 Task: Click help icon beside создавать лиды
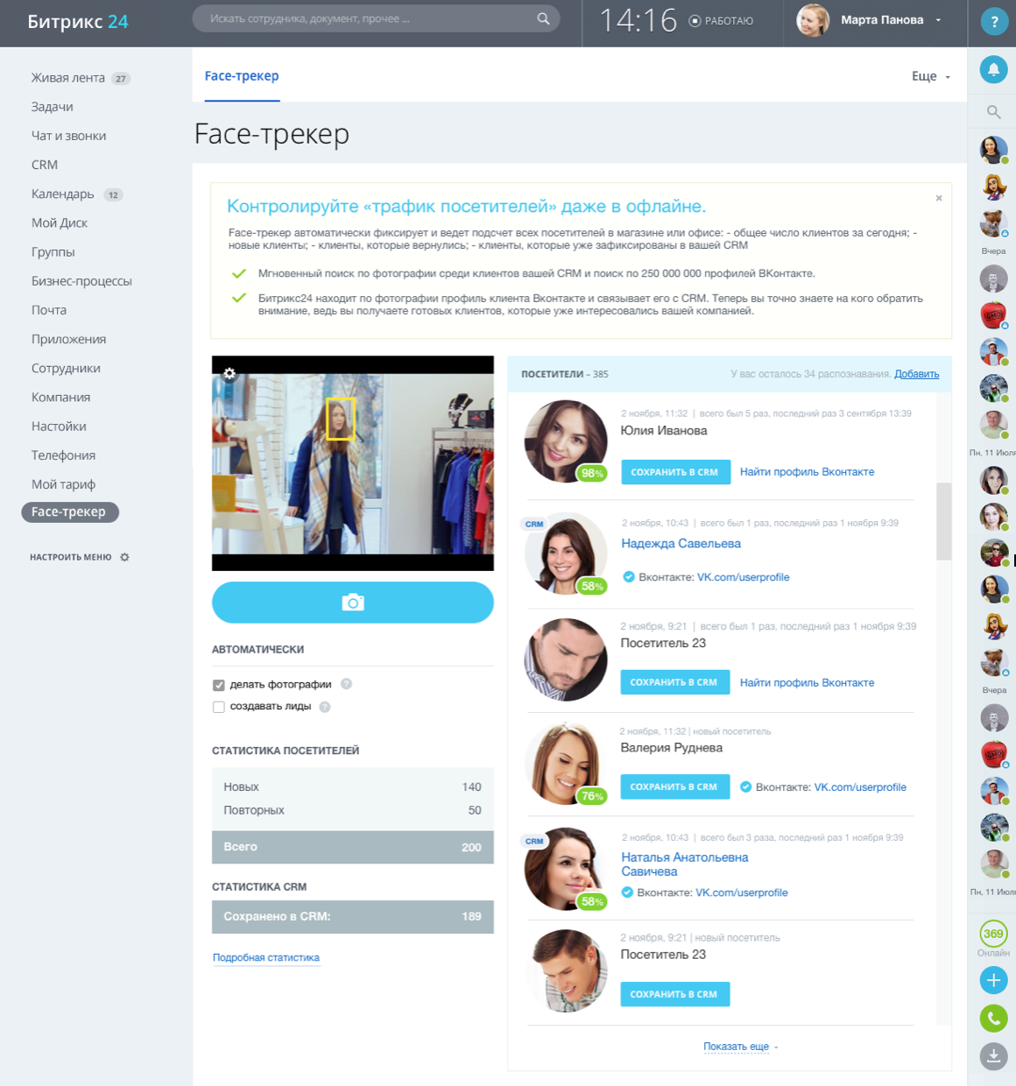tap(325, 707)
